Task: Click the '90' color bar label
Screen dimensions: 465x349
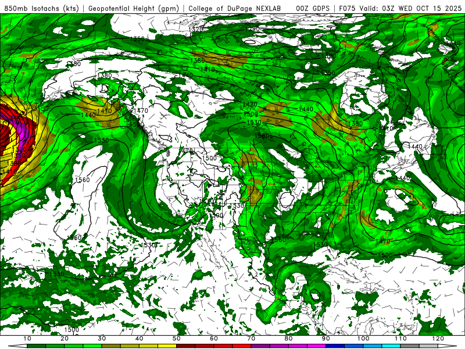Action: 326,339
